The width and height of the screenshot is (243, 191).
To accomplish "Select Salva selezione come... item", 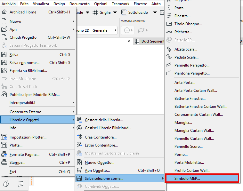I will [x=120, y=178].
